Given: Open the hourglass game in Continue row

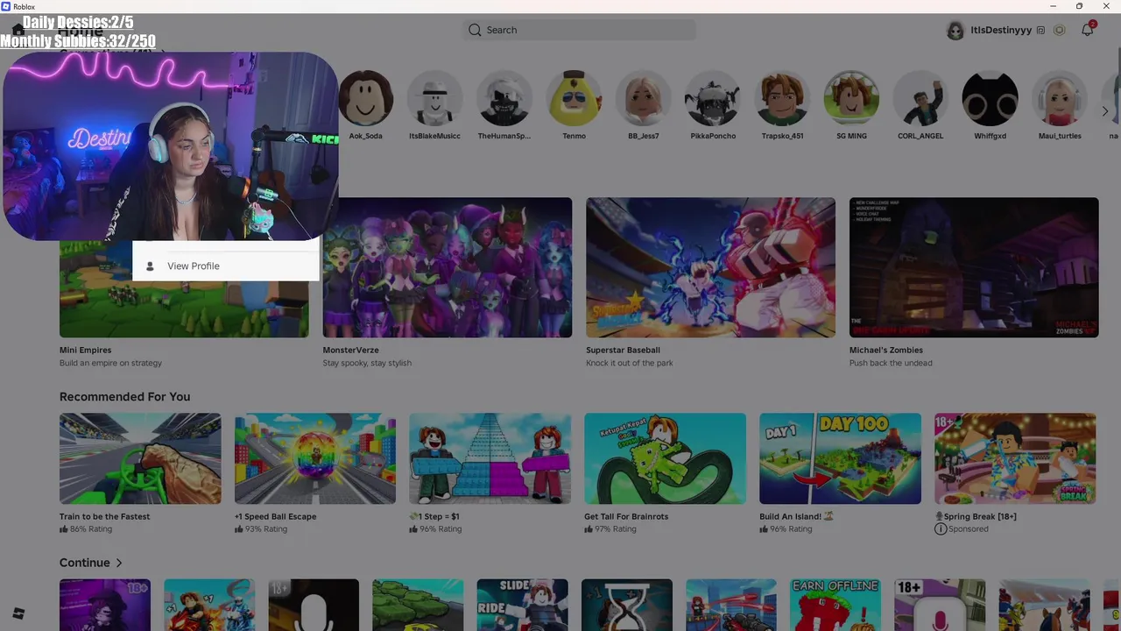Looking at the screenshot, I should point(627,605).
